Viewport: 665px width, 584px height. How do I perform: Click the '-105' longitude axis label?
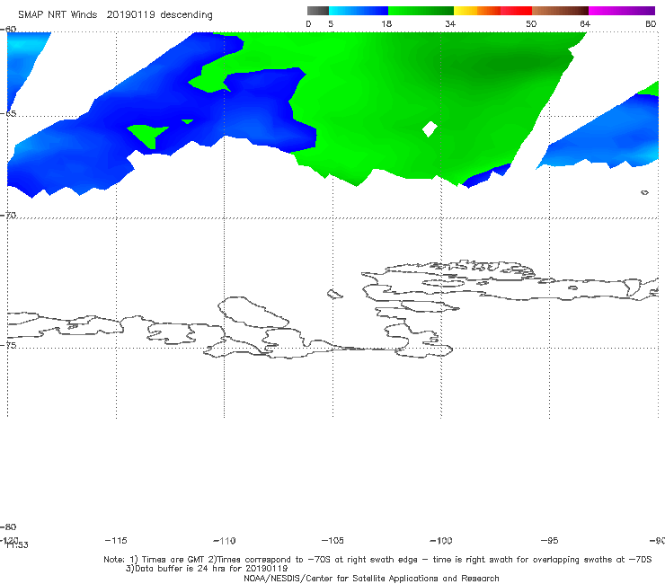pos(332,540)
